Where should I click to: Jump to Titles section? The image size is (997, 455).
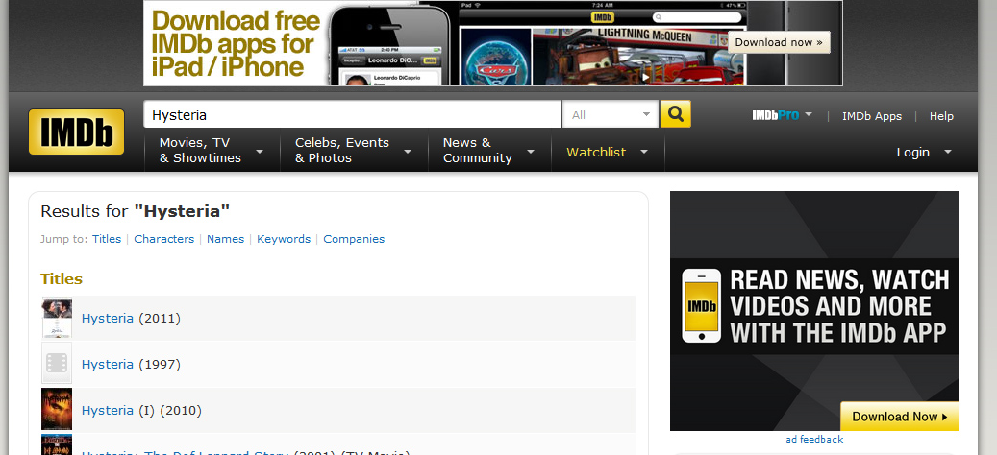pos(106,239)
